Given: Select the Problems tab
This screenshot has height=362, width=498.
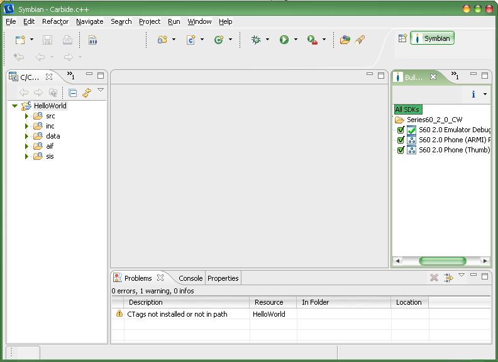Looking at the screenshot, I should (x=138, y=278).
